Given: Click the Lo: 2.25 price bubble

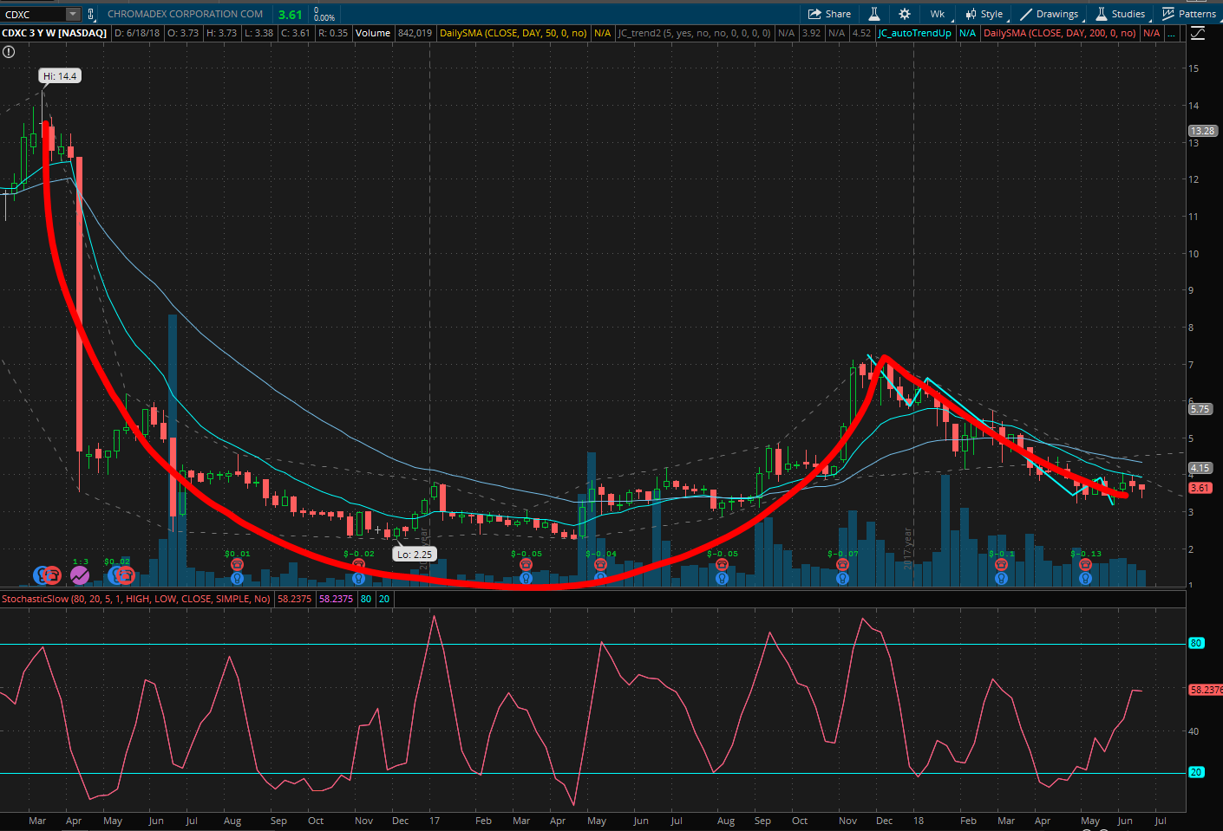Looking at the screenshot, I should [415, 555].
